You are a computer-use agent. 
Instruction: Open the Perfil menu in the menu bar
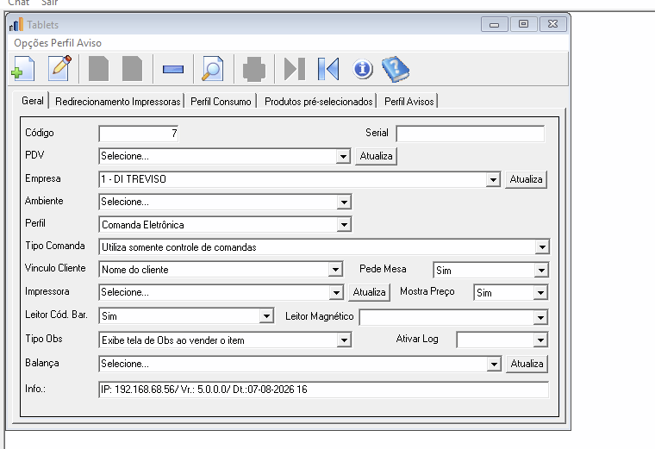coord(63,43)
